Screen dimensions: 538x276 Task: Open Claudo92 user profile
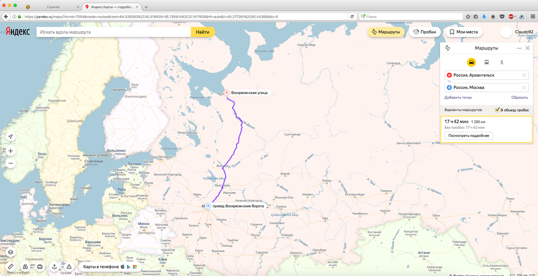click(524, 32)
